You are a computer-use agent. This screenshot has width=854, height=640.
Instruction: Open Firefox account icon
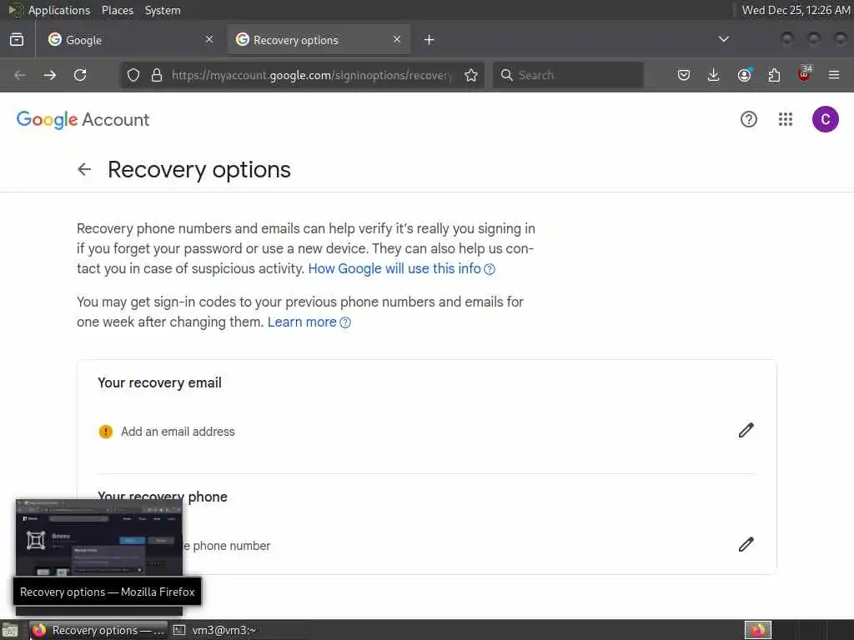744,75
